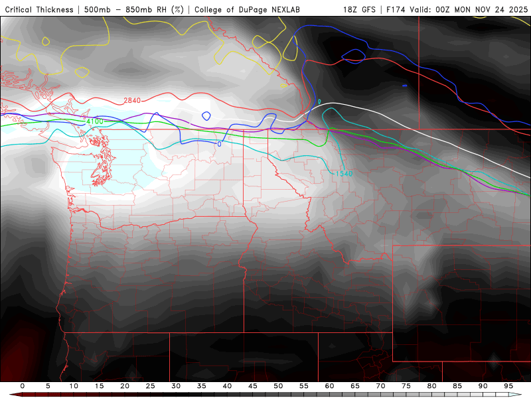Click the "5" value on the color scale
The height and width of the screenshot is (398, 531).
(48, 386)
